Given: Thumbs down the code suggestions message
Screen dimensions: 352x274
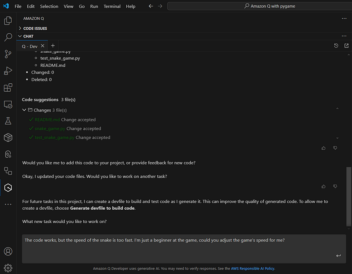Looking at the screenshot, I should coord(335,148).
